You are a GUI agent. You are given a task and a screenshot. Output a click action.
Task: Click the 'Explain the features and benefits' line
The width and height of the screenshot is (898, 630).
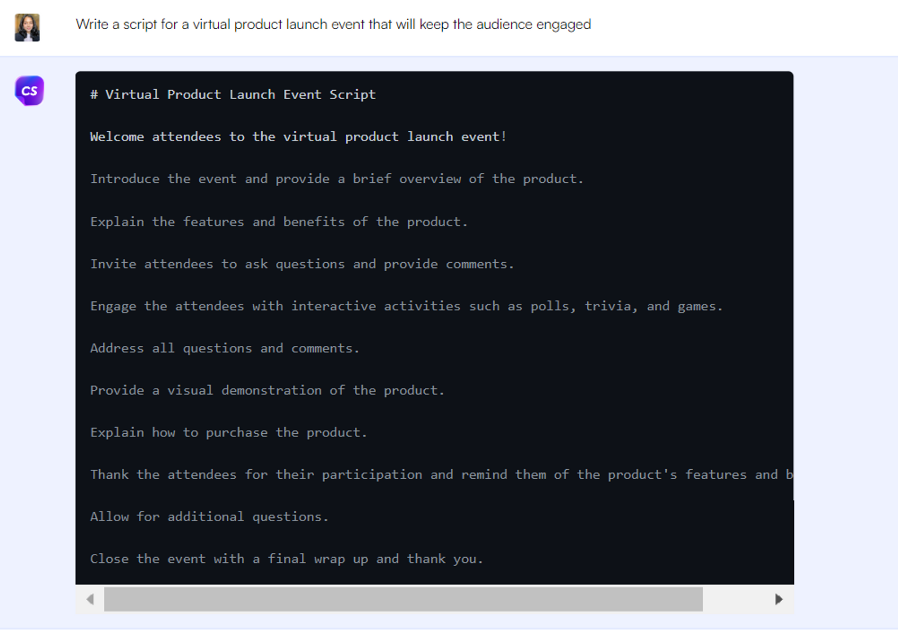(278, 221)
